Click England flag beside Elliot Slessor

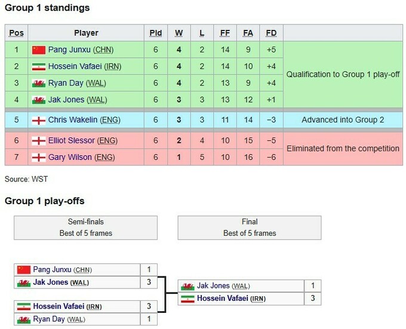[39, 141]
